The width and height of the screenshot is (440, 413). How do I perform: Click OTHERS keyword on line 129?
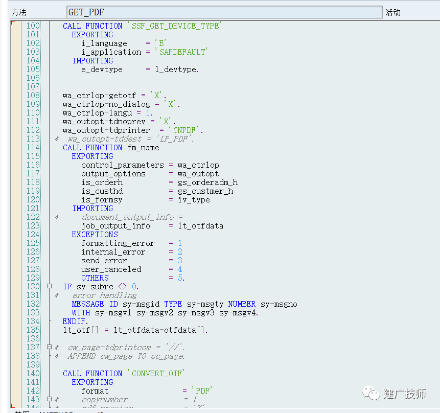(x=95, y=278)
